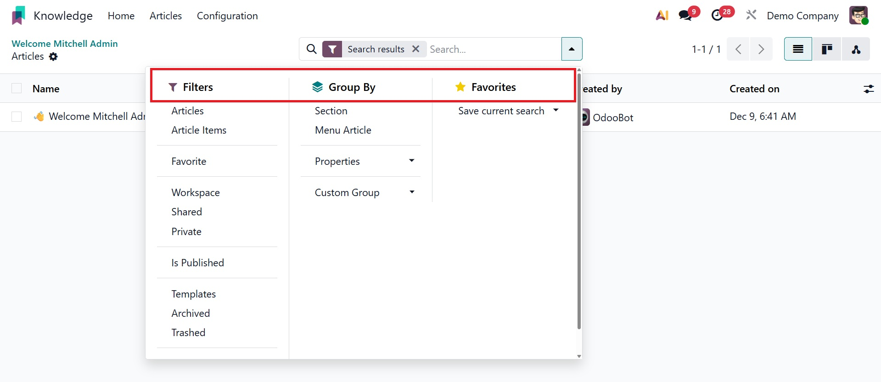Select all rows with header checkbox
Screen dimensions: 881x382
point(17,89)
